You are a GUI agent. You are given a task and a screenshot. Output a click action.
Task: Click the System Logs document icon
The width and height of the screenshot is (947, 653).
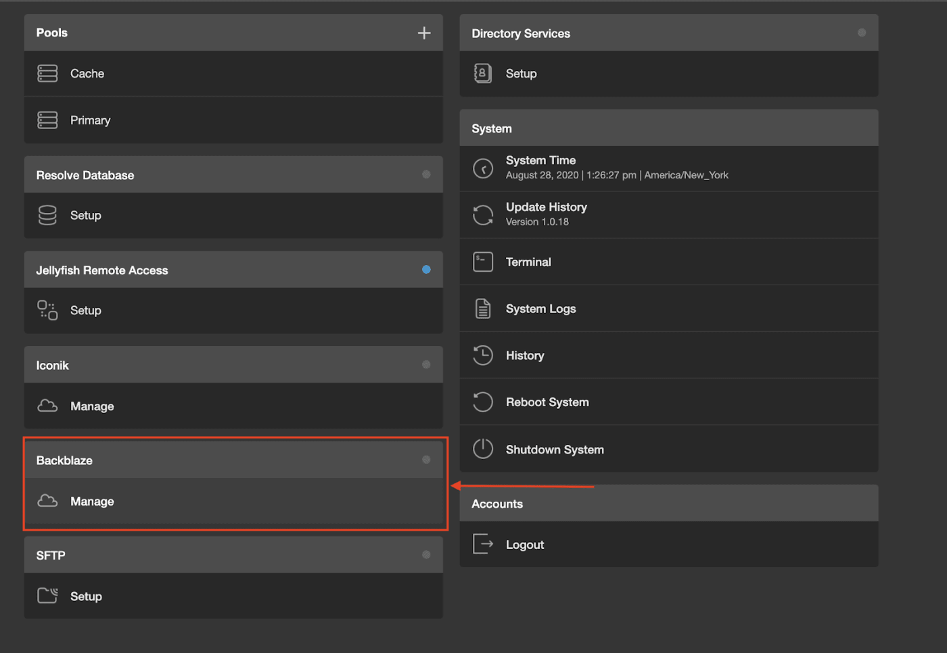point(483,308)
